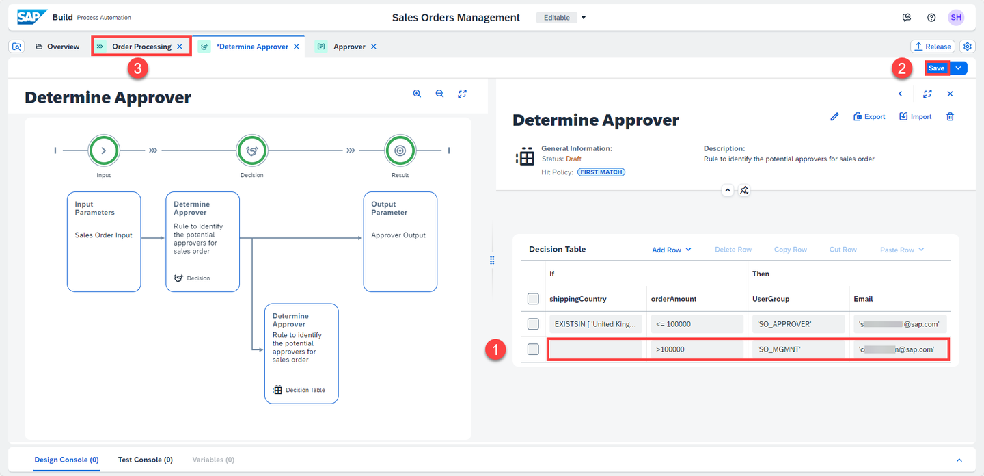Viewport: 984px width, 476px height.
Task: Click the FIRST MATCH hit policy tag
Action: [601, 172]
